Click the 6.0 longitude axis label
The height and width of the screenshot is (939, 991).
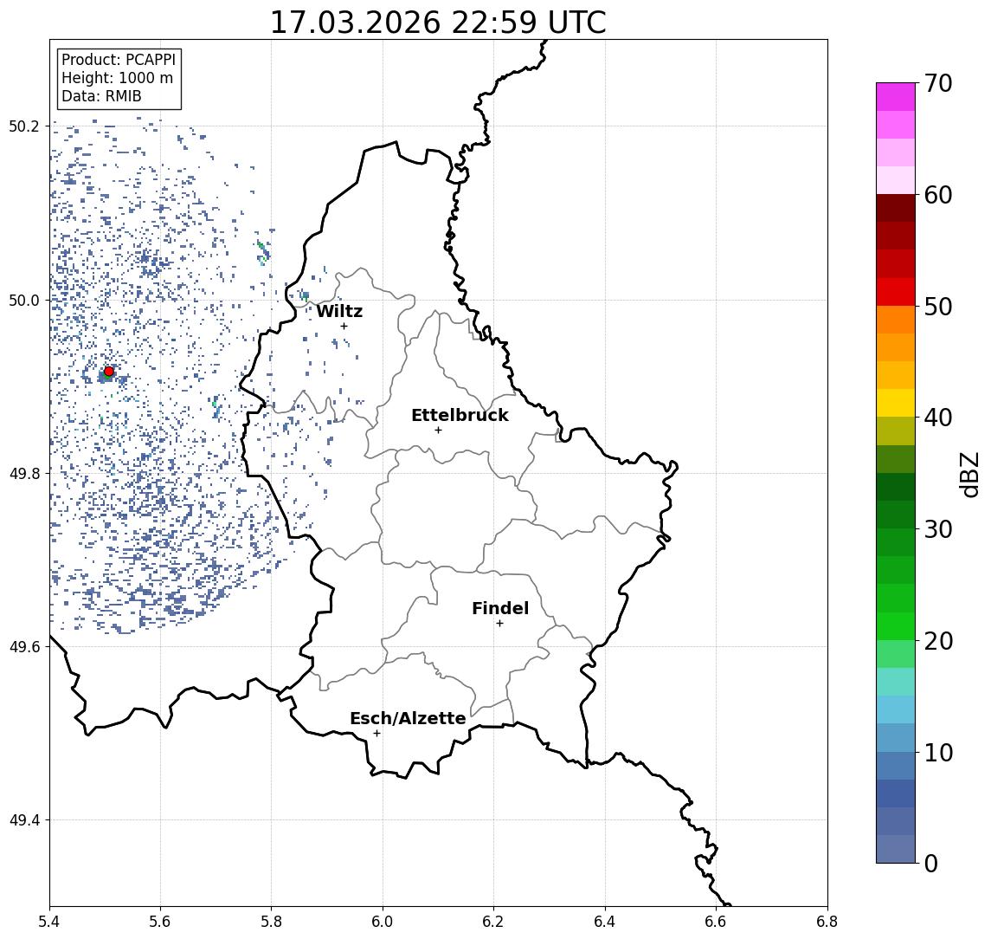coord(383,922)
